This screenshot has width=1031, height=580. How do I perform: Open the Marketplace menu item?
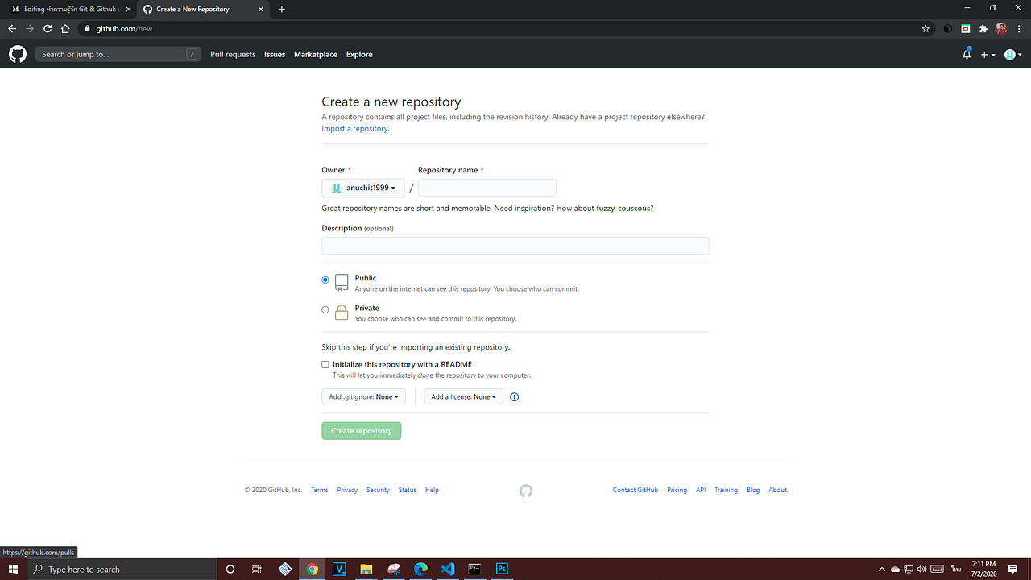pyautogui.click(x=316, y=54)
